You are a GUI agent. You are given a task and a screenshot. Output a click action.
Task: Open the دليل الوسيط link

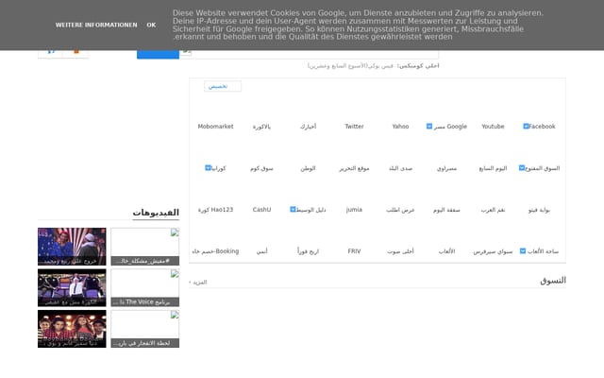pyautogui.click(x=310, y=210)
